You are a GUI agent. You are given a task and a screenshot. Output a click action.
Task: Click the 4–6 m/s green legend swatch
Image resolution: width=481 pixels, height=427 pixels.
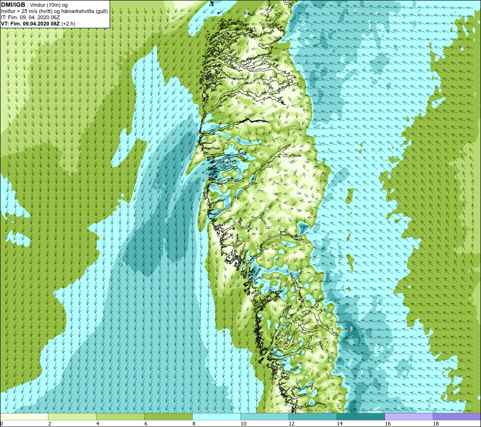coord(120,416)
